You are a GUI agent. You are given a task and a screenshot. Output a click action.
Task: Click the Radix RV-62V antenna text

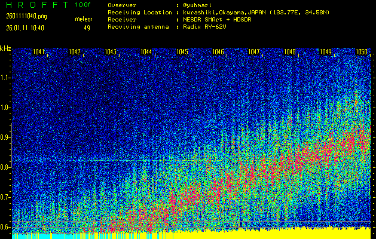(x=205, y=27)
